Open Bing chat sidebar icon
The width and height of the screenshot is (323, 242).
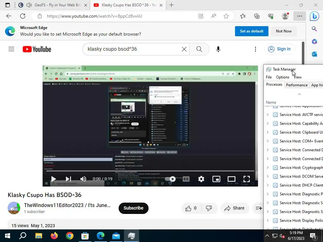point(314,16)
